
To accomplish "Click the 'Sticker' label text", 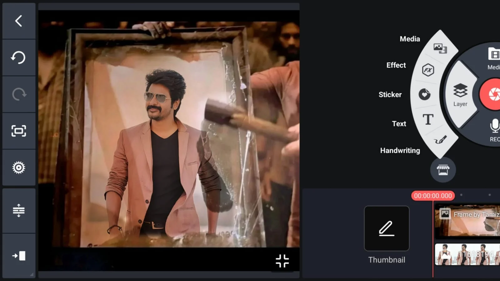I will point(390,95).
